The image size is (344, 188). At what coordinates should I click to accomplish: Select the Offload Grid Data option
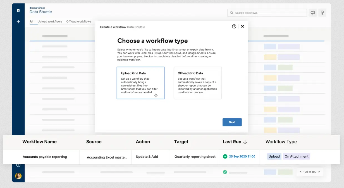[197, 83]
